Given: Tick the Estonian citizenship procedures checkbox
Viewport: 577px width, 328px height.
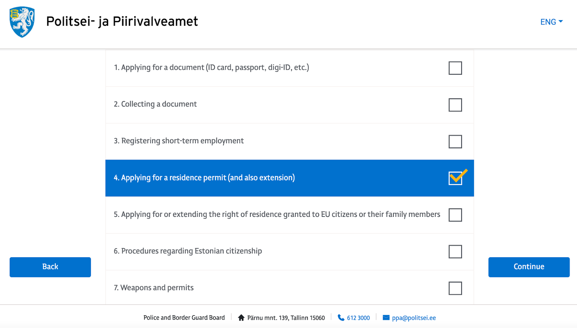Looking at the screenshot, I should [x=455, y=252].
